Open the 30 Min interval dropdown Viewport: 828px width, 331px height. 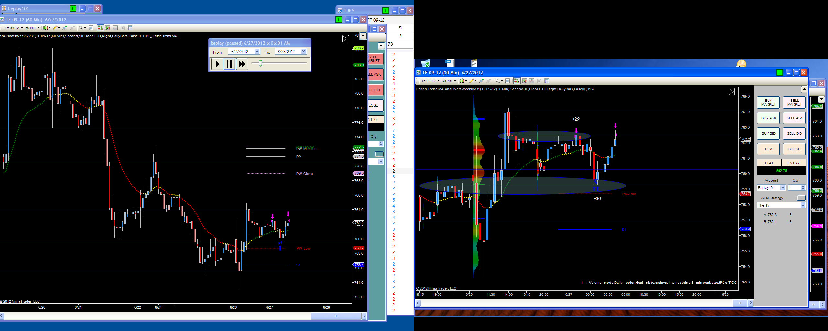pos(449,81)
